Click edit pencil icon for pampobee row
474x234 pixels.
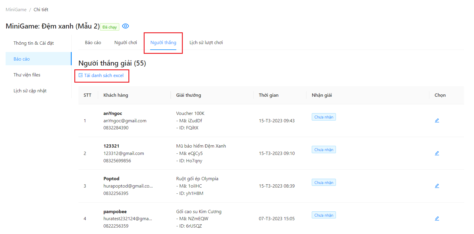click(437, 218)
